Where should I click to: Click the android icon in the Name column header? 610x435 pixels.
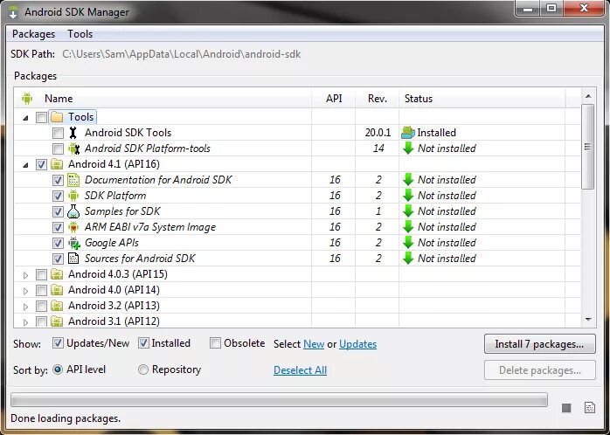click(27, 99)
